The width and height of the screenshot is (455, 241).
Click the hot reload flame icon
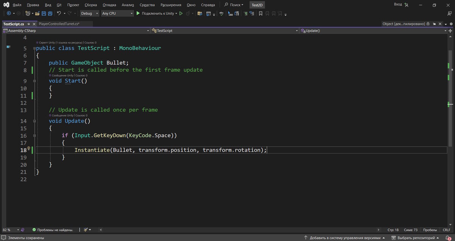(188, 13)
